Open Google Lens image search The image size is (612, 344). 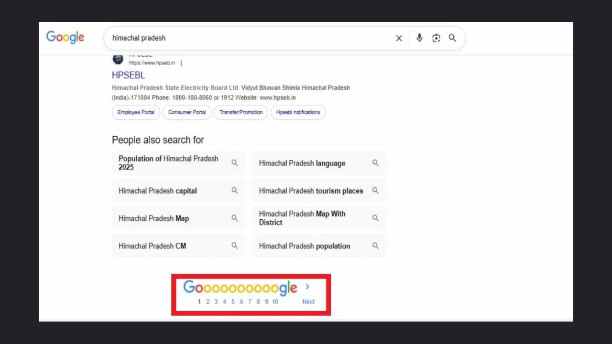[x=436, y=38]
